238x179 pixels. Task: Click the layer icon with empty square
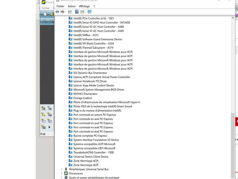click(x=43, y=121)
